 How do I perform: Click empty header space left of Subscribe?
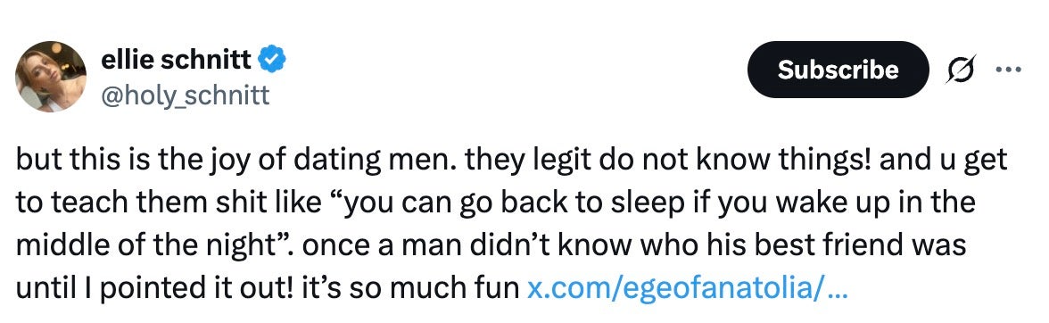[x=516, y=70]
